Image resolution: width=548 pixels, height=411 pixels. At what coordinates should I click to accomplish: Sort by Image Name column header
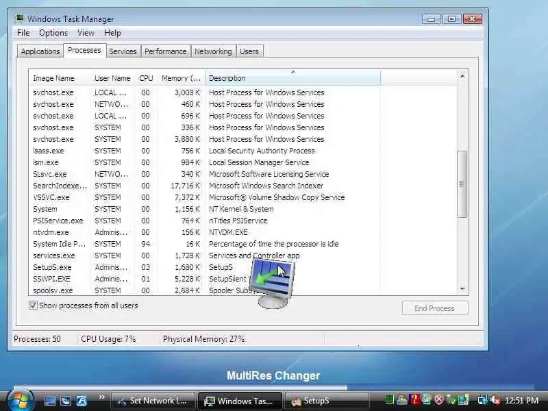pyautogui.click(x=60, y=78)
